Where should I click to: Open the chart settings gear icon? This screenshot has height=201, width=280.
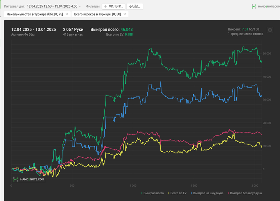pyautogui.click(x=270, y=30)
